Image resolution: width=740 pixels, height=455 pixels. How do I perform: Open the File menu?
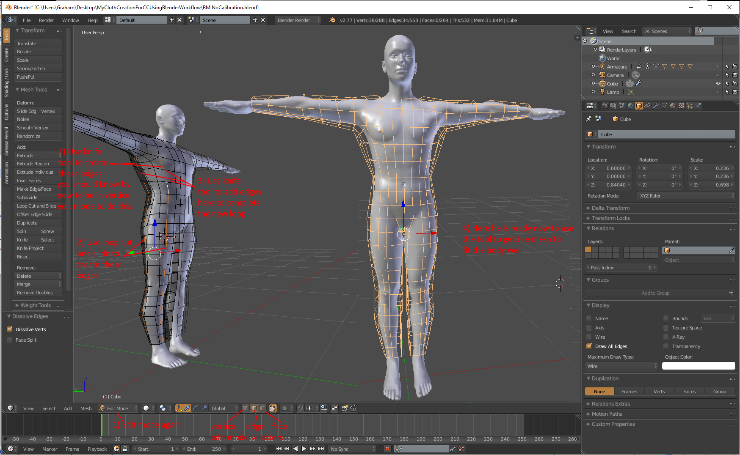[x=27, y=20]
